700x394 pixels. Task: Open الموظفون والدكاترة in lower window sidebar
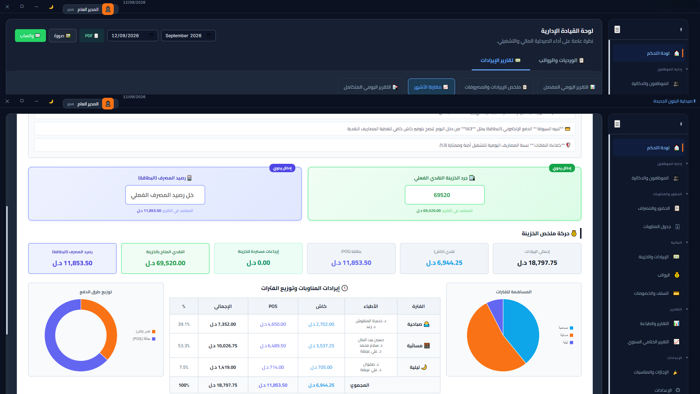649,178
